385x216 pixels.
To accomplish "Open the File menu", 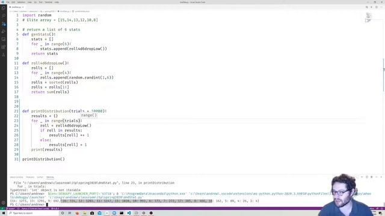I will [8, 2].
